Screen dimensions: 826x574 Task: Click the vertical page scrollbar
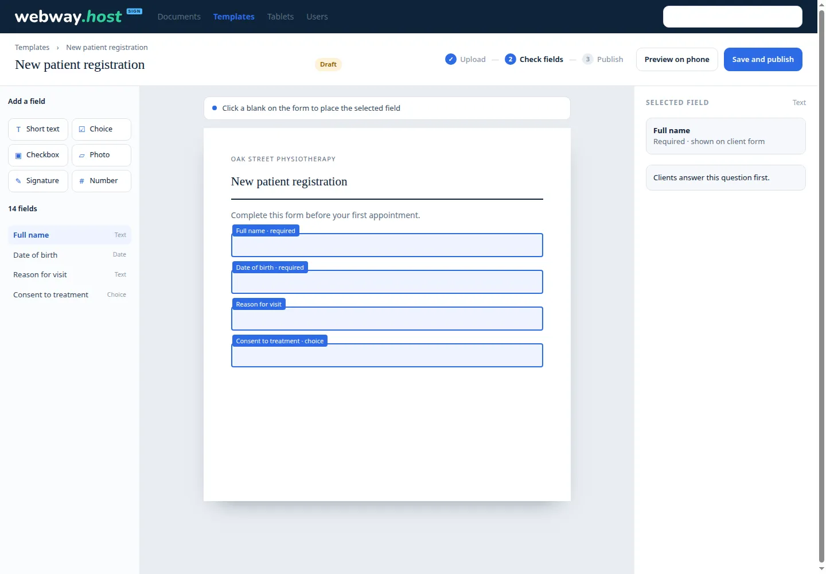821,287
